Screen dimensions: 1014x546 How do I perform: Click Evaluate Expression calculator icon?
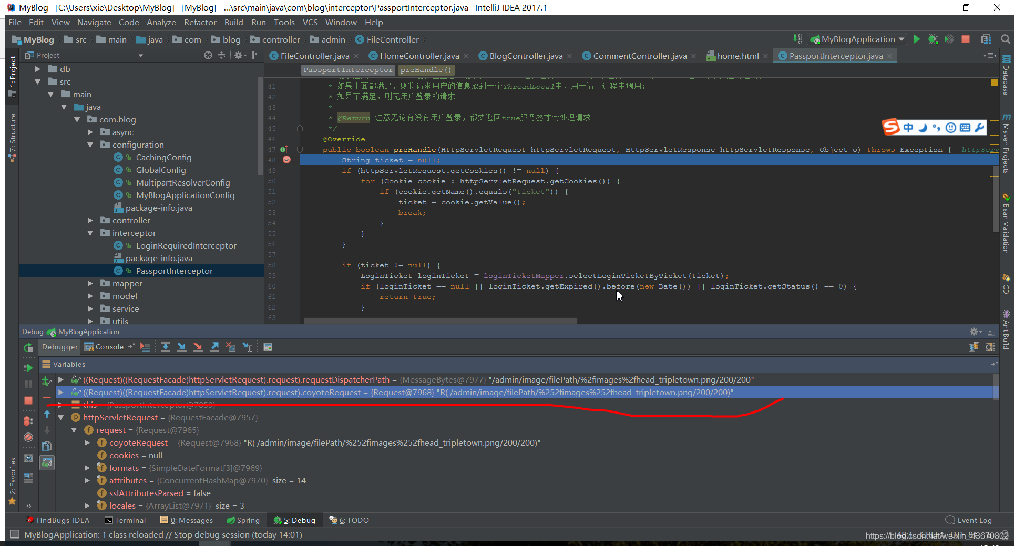click(268, 347)
